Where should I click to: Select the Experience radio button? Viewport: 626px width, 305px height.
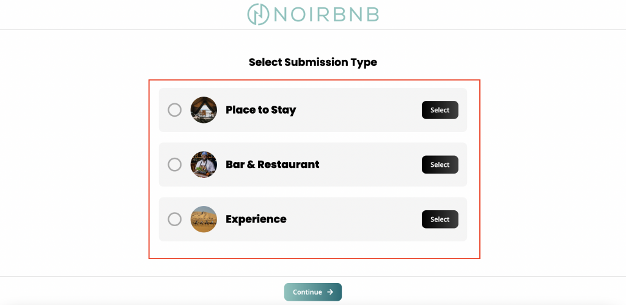click(174, 219)
